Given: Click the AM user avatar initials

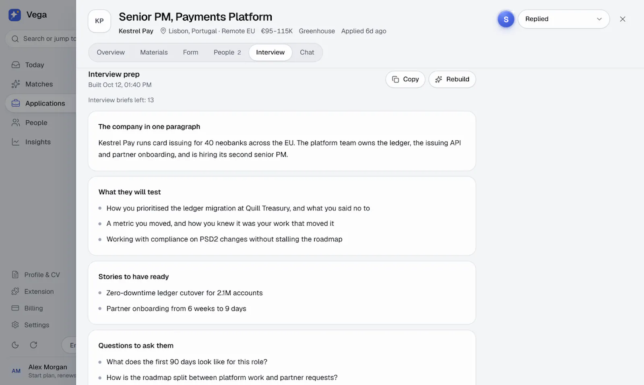Looking at the screenshot, I should (16, 371).
